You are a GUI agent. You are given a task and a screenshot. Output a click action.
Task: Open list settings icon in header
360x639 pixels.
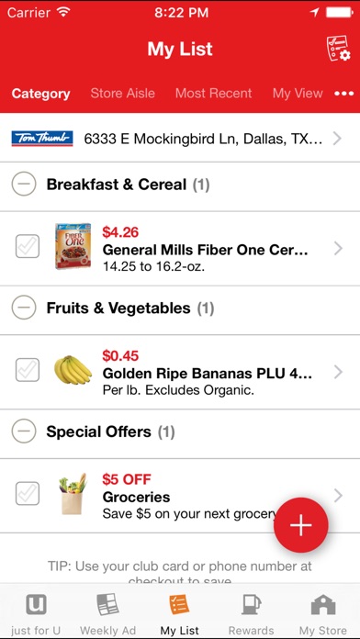(x=338, y=49)
